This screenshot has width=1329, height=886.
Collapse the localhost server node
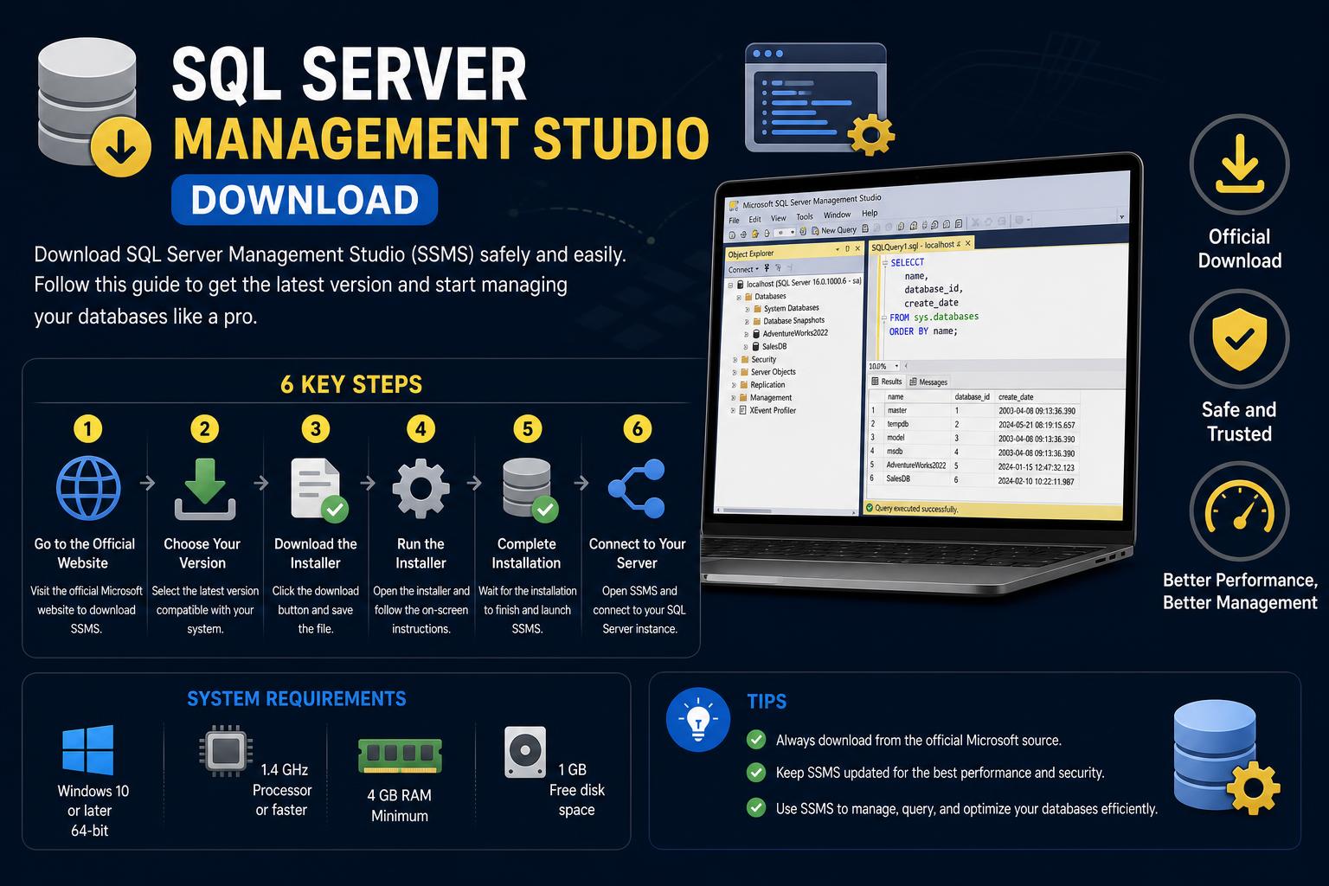click(730, 286)
